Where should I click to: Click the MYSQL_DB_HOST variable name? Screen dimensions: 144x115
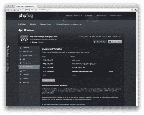[48, 60]
